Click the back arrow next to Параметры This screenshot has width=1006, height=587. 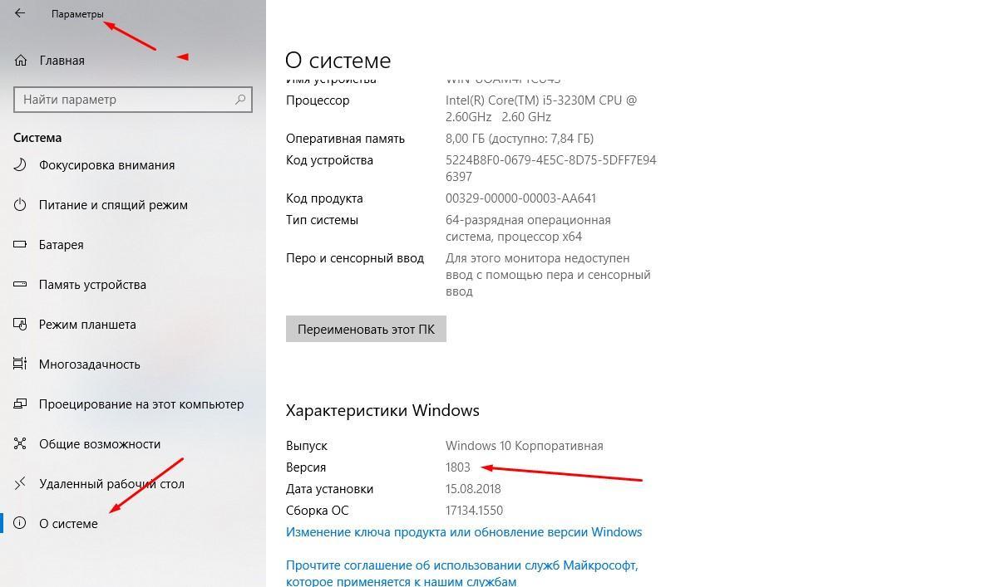click(x=20, y=13)
